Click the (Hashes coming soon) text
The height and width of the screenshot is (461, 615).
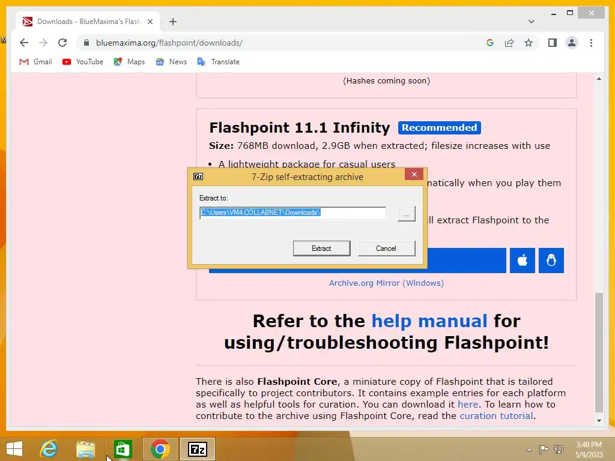(386, 81)
